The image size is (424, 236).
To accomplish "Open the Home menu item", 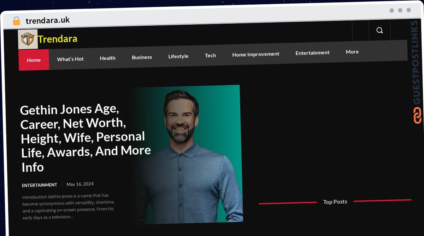I will [x=34, y=60].
